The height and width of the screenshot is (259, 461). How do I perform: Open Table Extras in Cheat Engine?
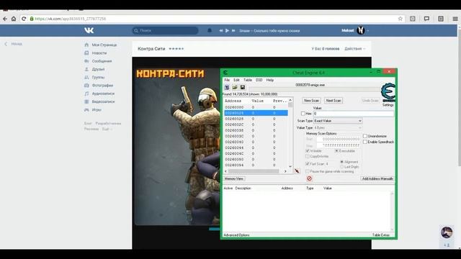[x=381, y=235]
